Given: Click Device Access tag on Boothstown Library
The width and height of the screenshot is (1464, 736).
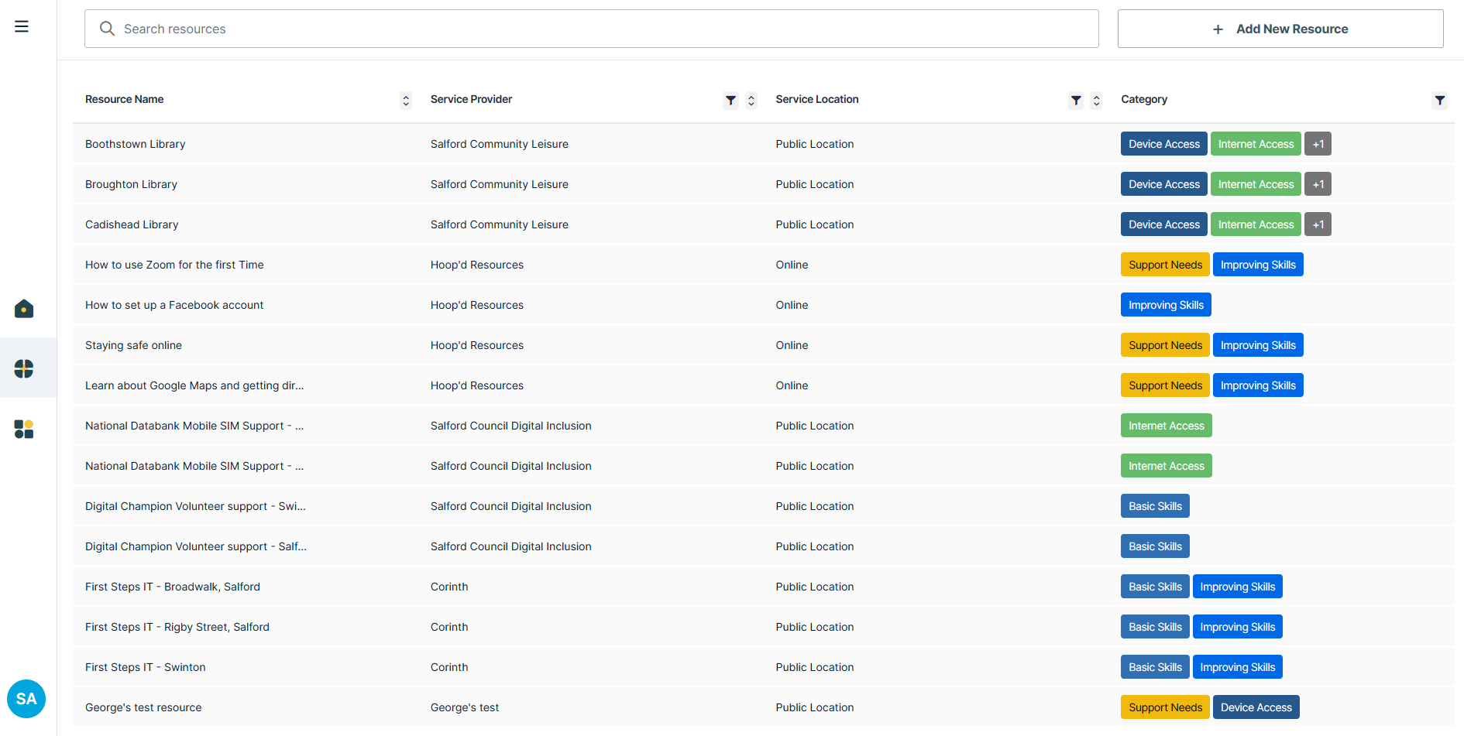Looking at the screenshot, I should (1163, 144).
